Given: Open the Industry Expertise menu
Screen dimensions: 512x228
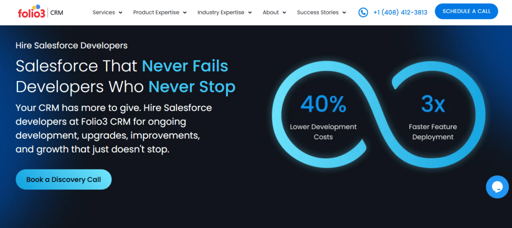Looking at the screenshot, I should point(221,12).
